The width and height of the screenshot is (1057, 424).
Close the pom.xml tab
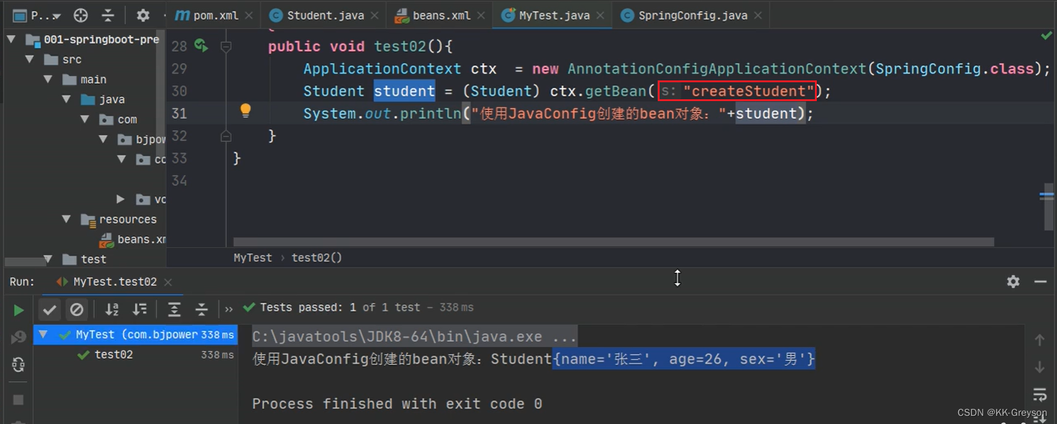point(249,15)
